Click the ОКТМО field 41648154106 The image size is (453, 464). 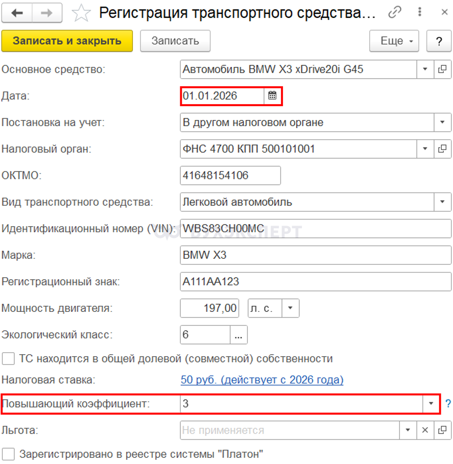[x=230, y=176]
